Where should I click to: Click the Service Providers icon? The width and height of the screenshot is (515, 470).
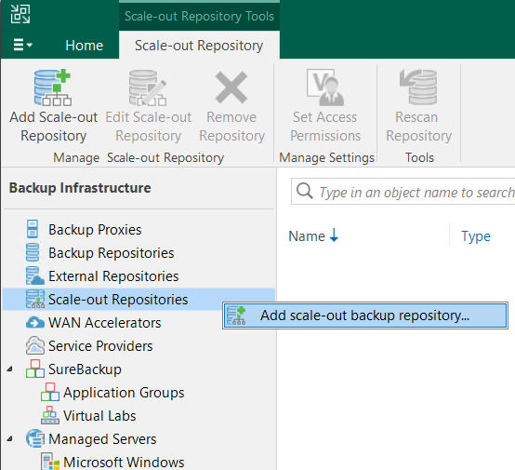(x=34, y=345)
